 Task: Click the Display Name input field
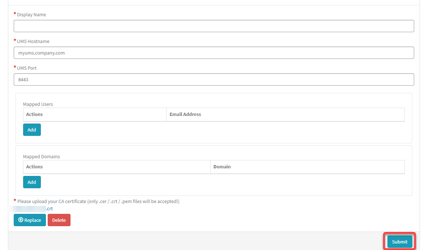214,26
